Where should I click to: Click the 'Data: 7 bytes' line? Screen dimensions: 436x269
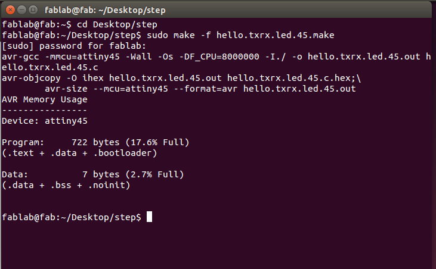(93, 174)
